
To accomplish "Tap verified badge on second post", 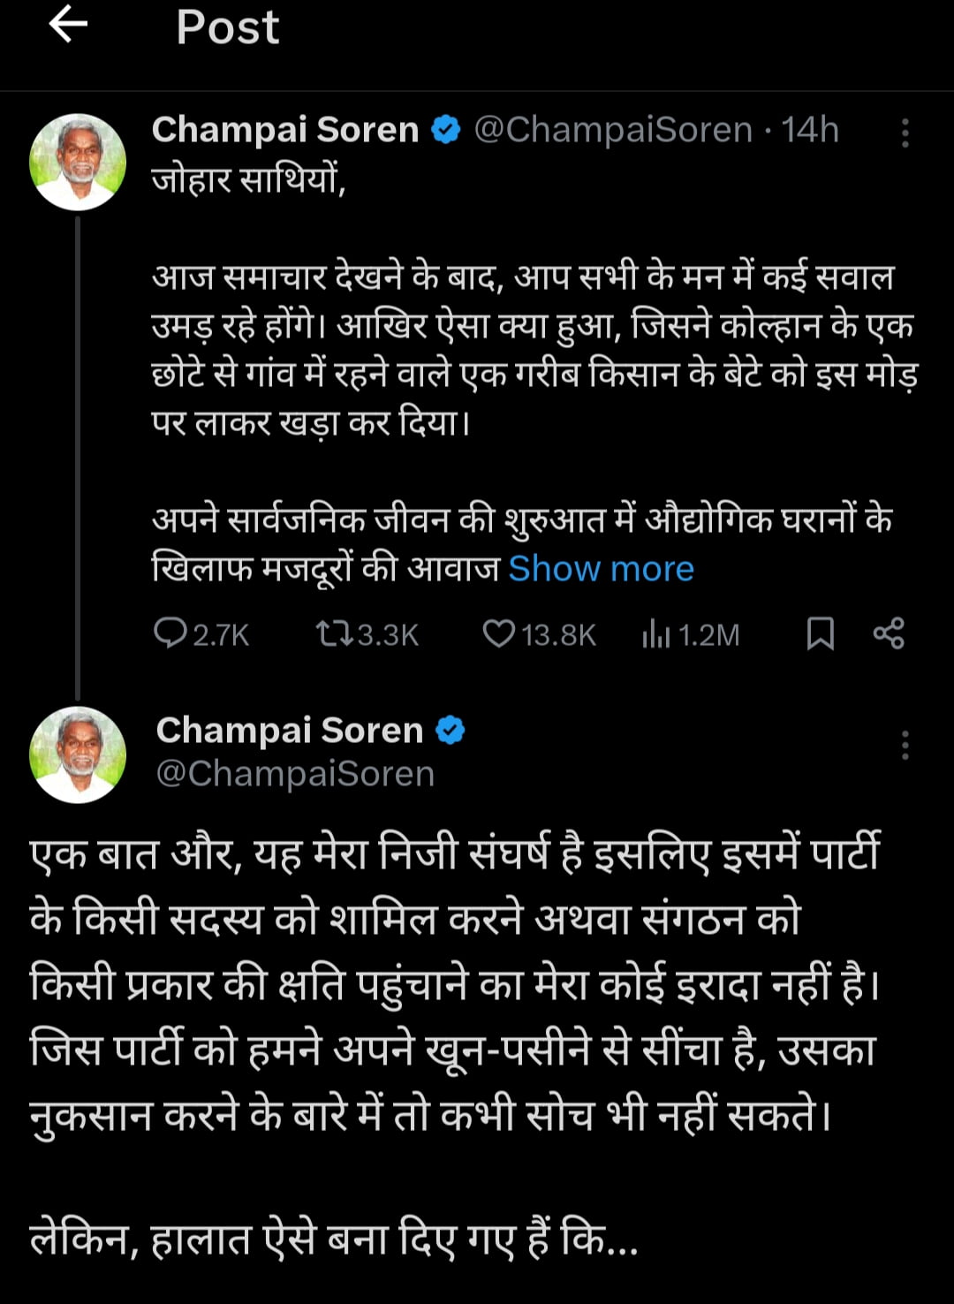I will 450,731.
